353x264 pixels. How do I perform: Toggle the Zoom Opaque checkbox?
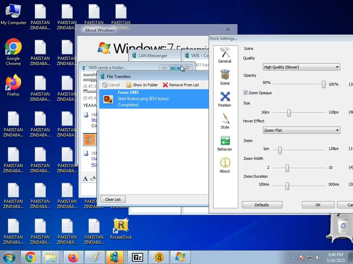tap(245, 93)
